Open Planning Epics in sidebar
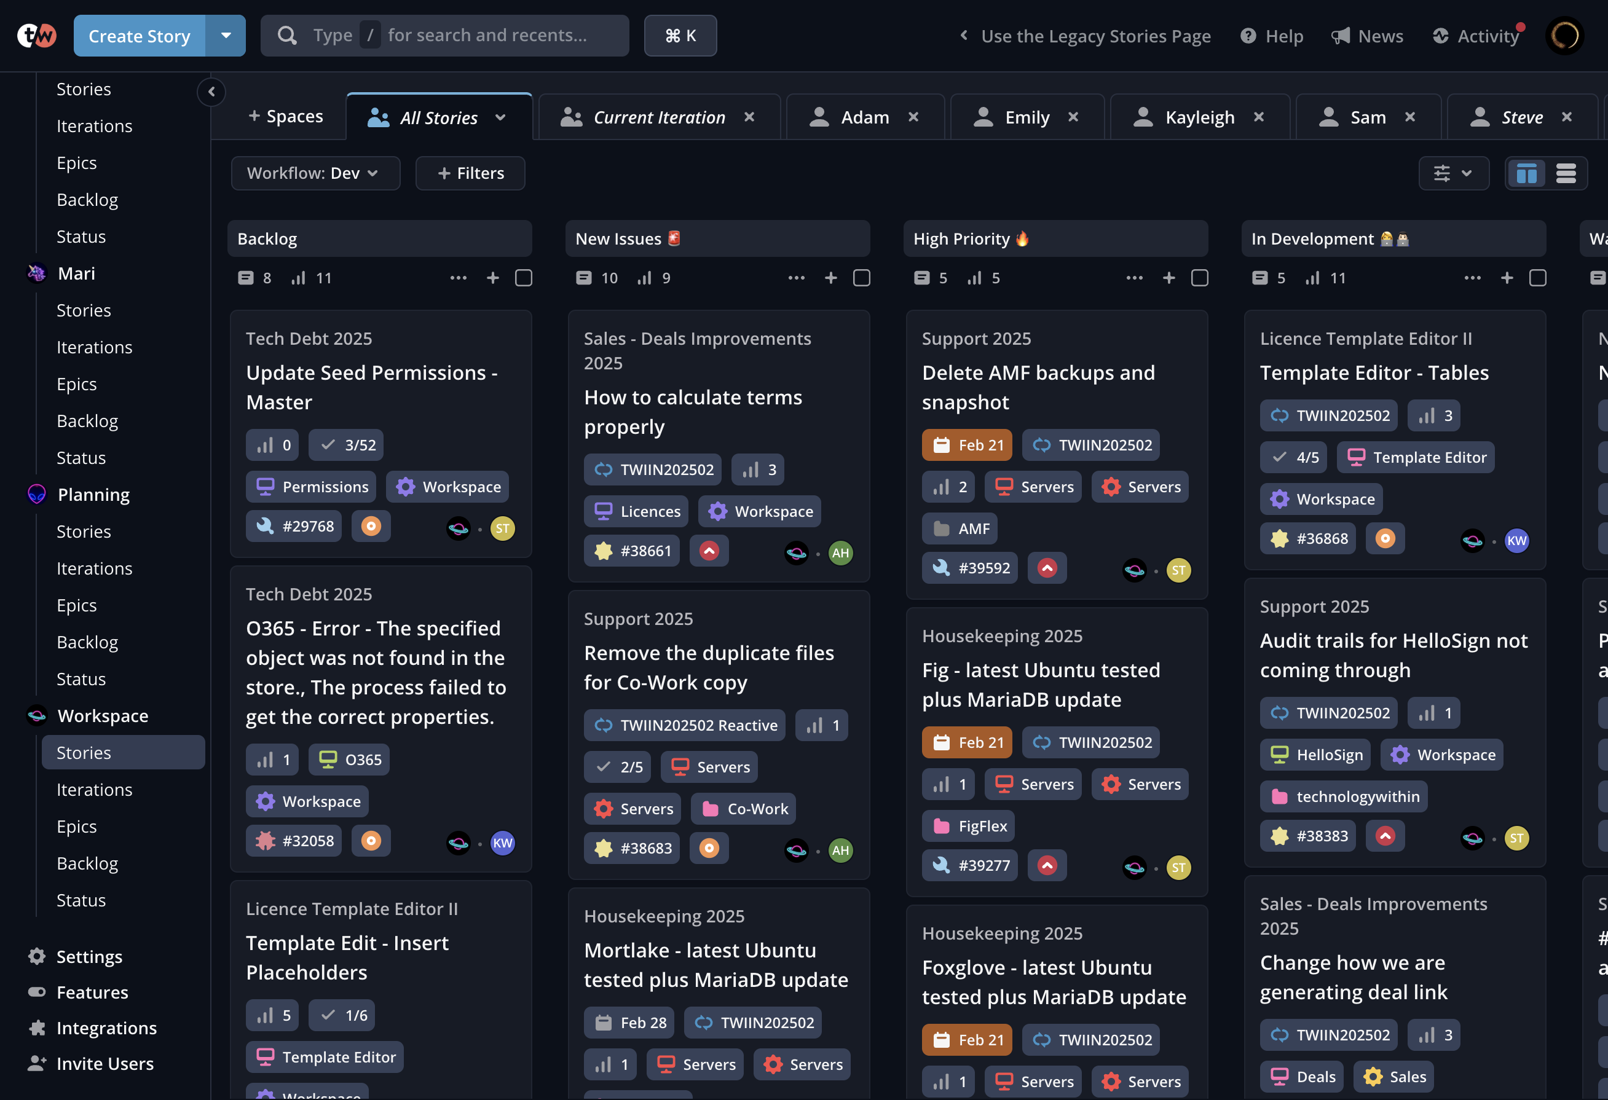Screen dimensions: 1608x1100 (76, 605)
